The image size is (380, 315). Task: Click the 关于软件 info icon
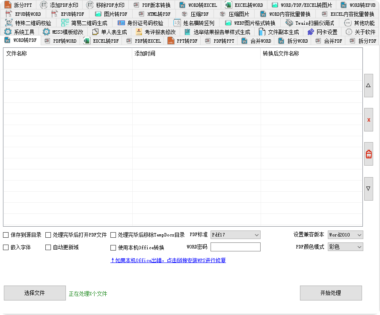tap(349, 32)
